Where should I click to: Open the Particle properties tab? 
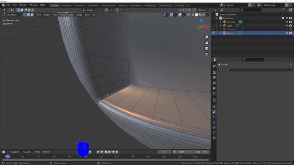(x=214, y=117)
